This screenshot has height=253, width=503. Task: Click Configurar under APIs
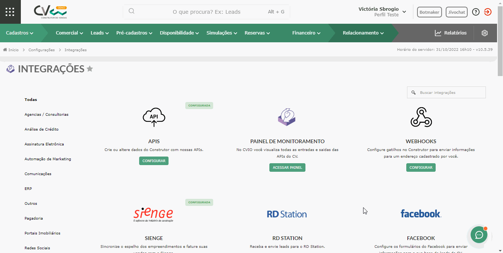(x=154, y=161)
